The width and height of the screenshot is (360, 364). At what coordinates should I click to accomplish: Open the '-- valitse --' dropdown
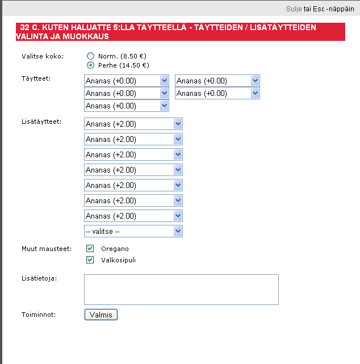pos(133,231)
